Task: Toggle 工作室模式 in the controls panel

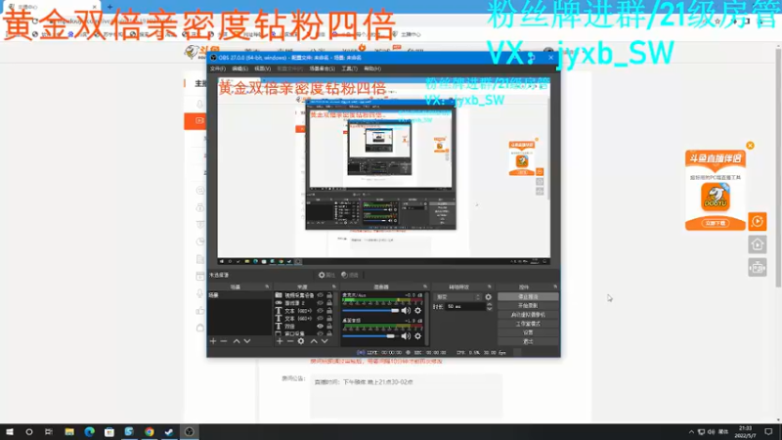Action: [x=528, y=324]
